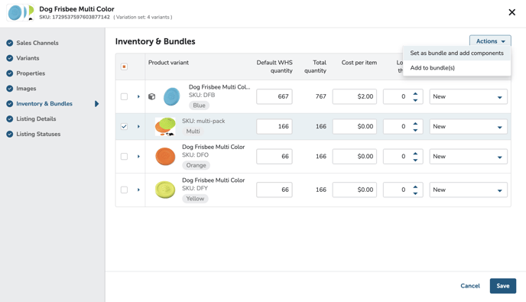Screen dimensions: 526x302
Task: Uncheck the multi-pack variant checkbox
Action: [124, 126]
